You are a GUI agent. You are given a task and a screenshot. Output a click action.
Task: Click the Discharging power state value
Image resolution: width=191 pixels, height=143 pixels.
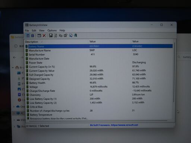coord(139,62)
